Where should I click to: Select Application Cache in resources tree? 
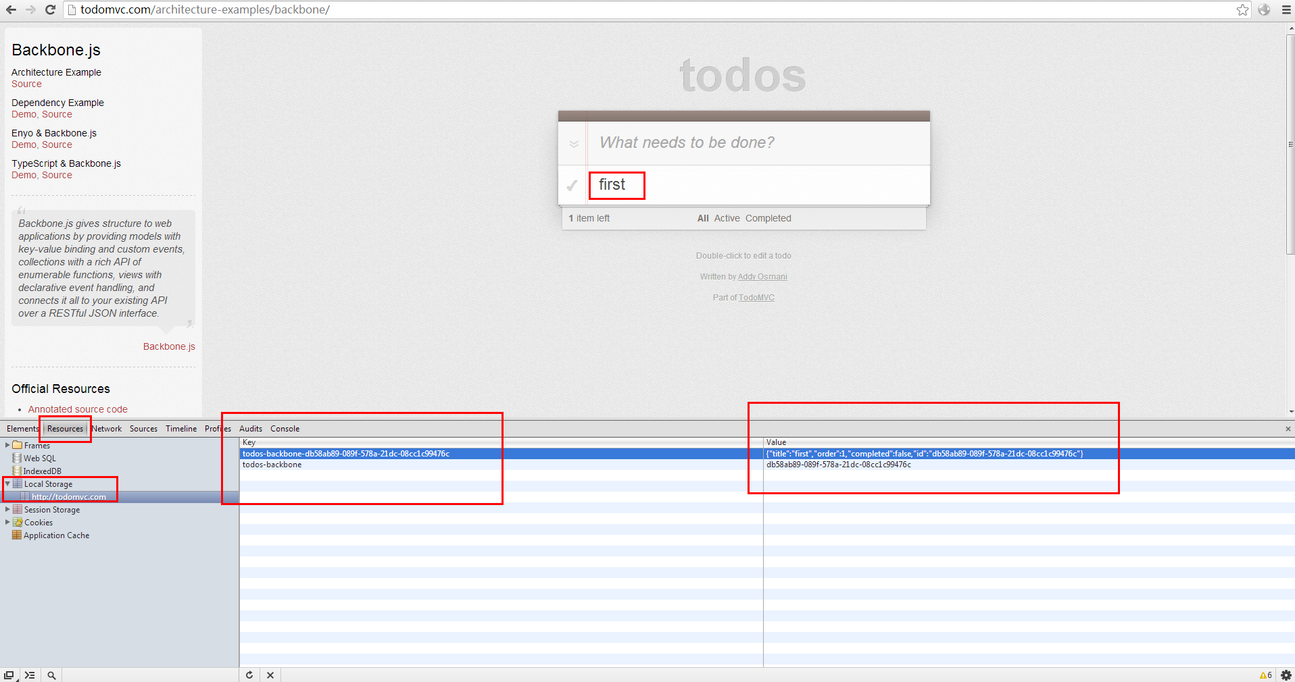click(56, 535)
